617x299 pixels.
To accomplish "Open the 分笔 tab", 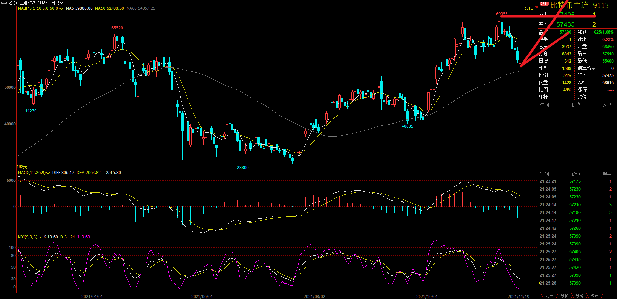I will tap(579, 296).
